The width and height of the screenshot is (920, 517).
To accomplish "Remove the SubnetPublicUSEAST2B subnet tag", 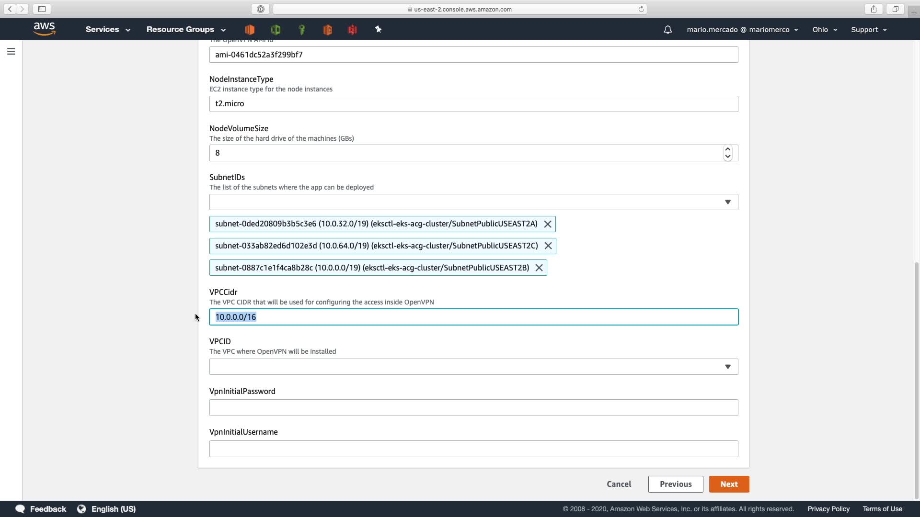I will (539, 268).
